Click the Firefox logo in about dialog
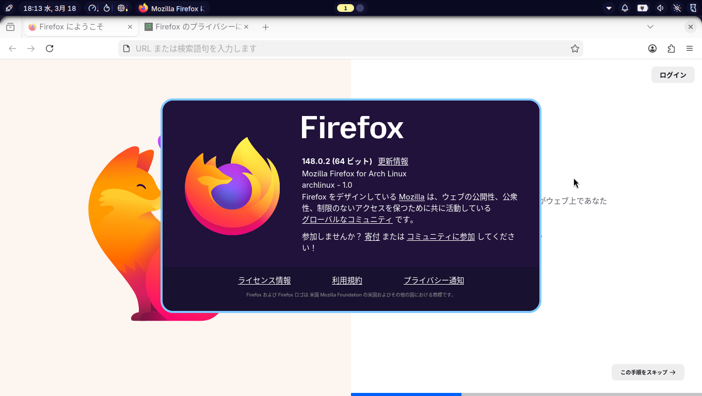This screenshot has height=396, width=702. pyautogui.click(x=232, y=186)
